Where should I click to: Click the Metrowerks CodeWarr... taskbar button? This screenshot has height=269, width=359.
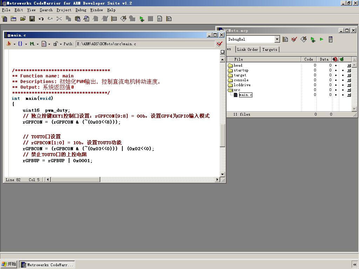[x=47, y=265]
